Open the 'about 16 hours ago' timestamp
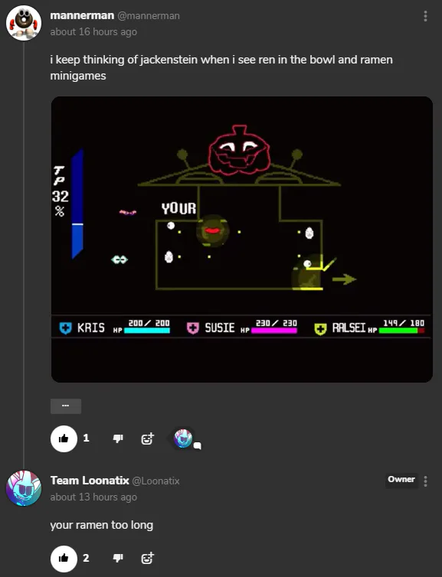The width and height of the screenshot is (442, 577). [x=93, y=32]
